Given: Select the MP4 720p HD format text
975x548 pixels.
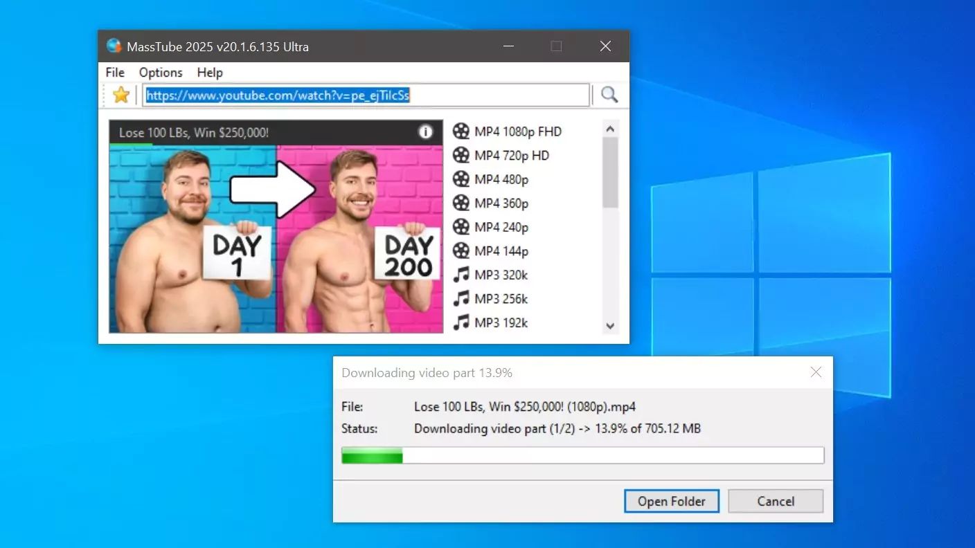Looking at the screenshot, I should (x=512, y=156).
